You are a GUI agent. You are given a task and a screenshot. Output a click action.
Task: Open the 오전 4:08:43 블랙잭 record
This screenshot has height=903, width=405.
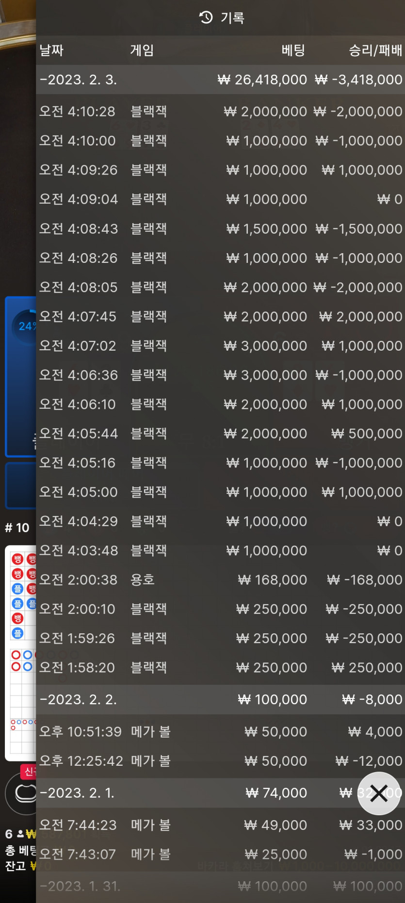pos(220,228)
